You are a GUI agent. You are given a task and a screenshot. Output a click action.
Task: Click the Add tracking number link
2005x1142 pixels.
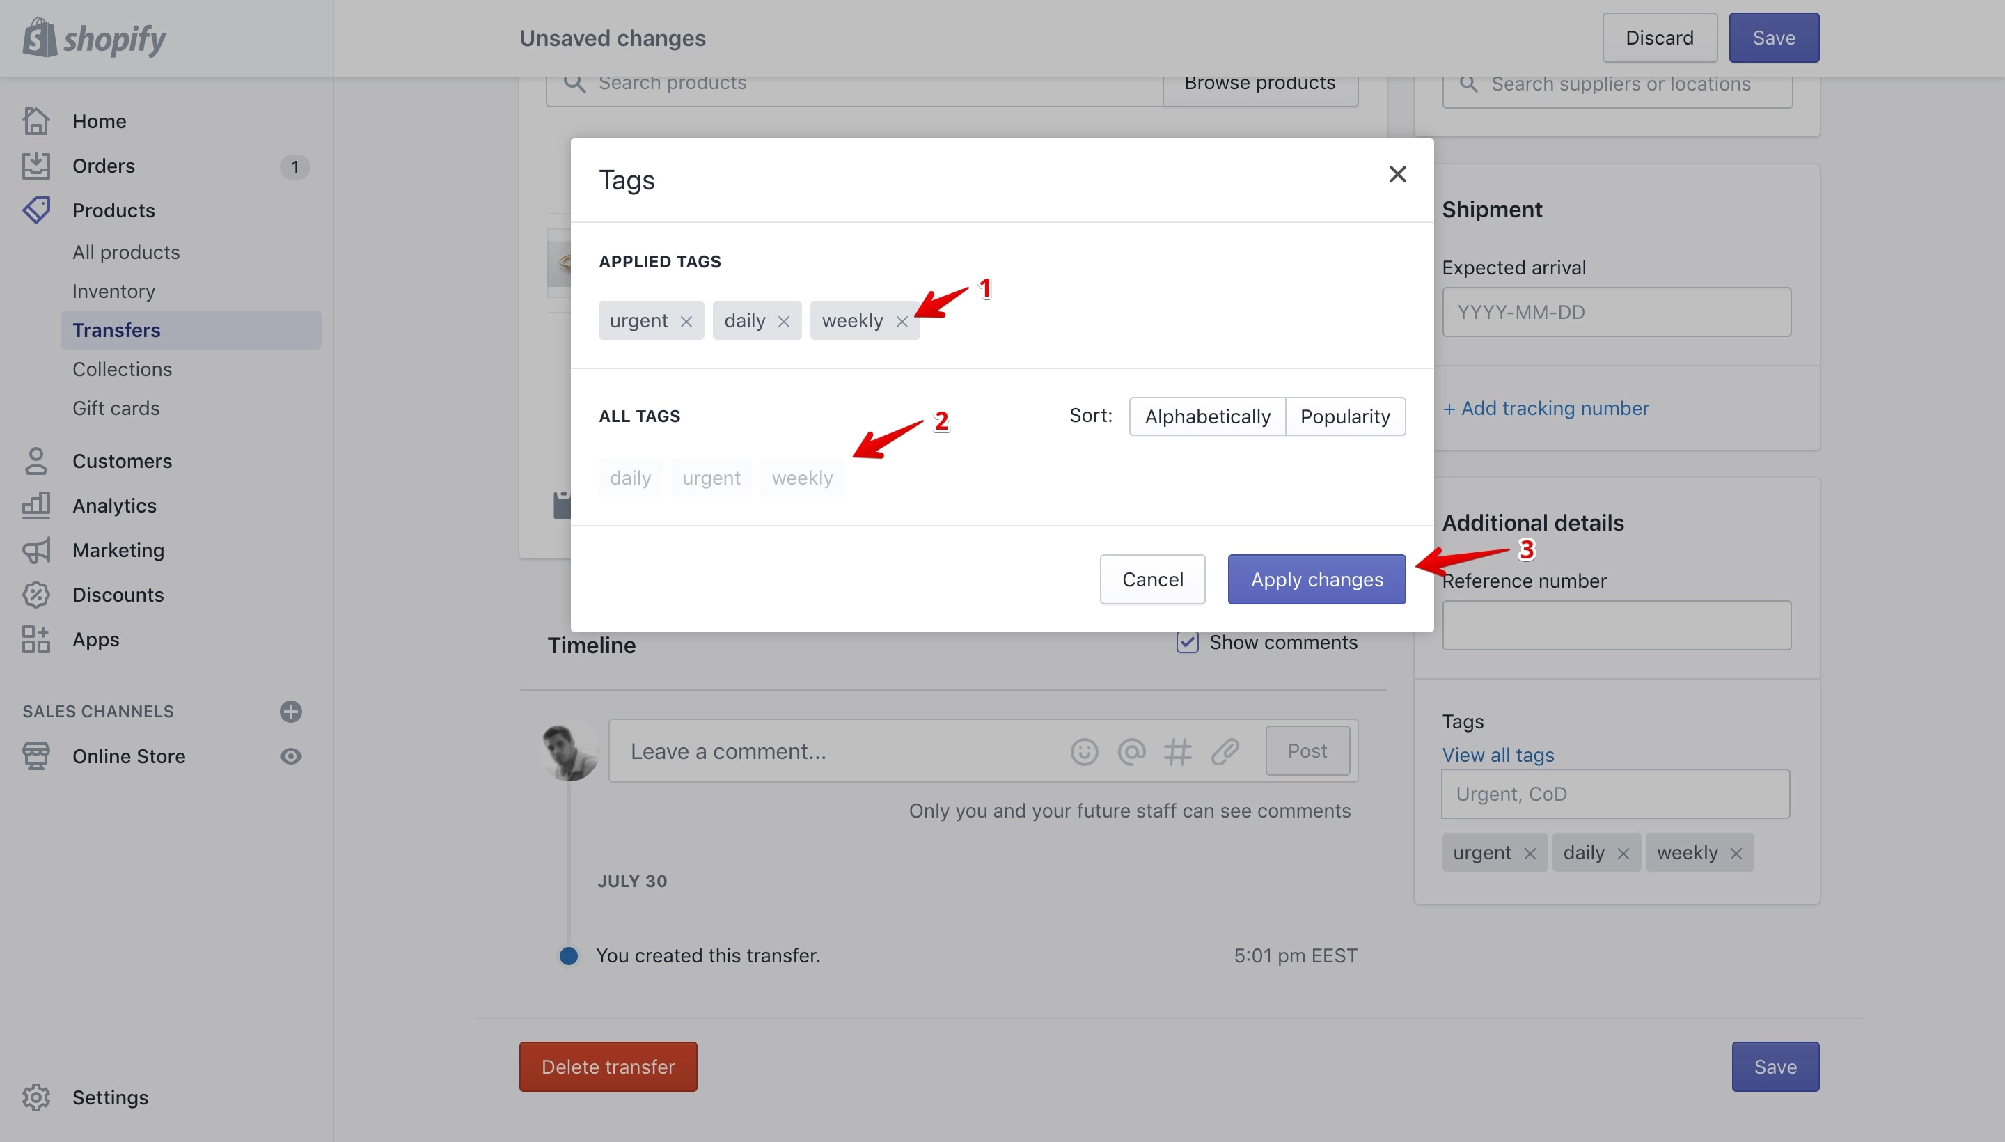(x=1546, y=409)
